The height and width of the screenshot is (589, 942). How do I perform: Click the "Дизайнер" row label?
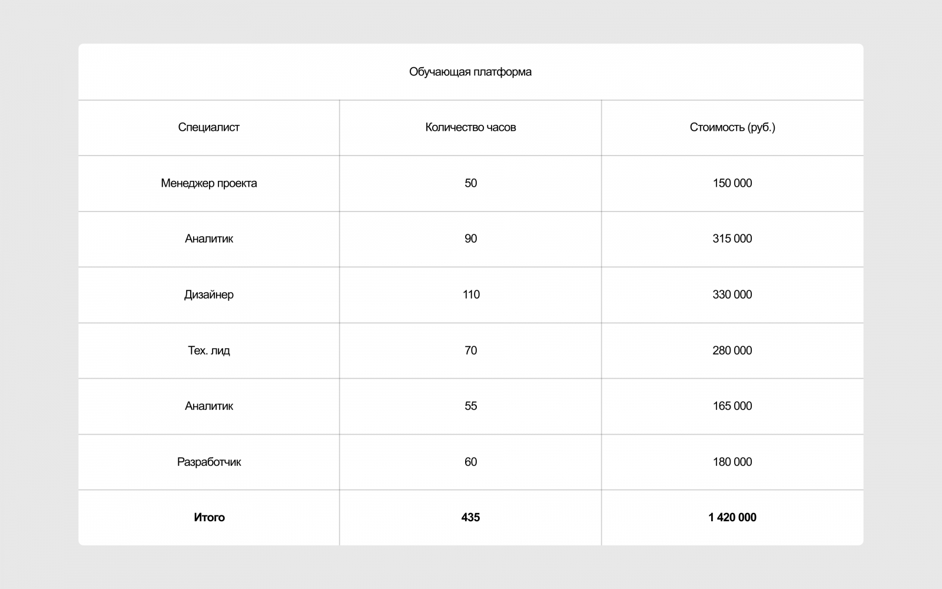pos(209,294)
